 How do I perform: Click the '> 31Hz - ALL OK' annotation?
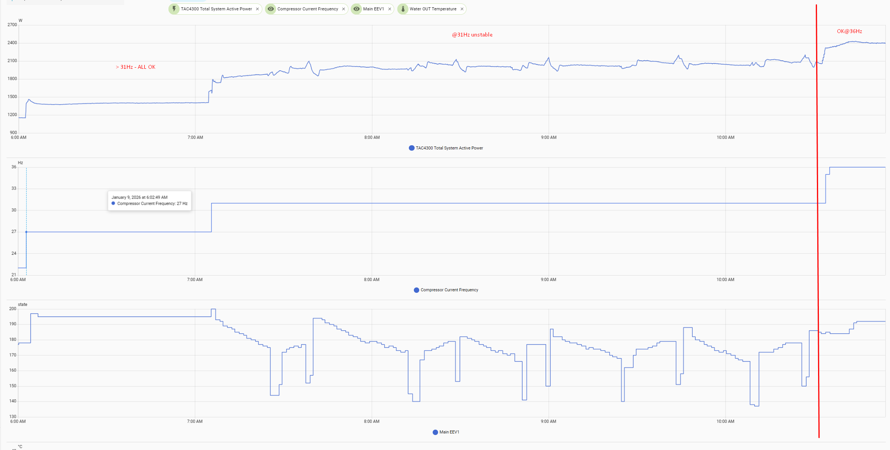135,67
